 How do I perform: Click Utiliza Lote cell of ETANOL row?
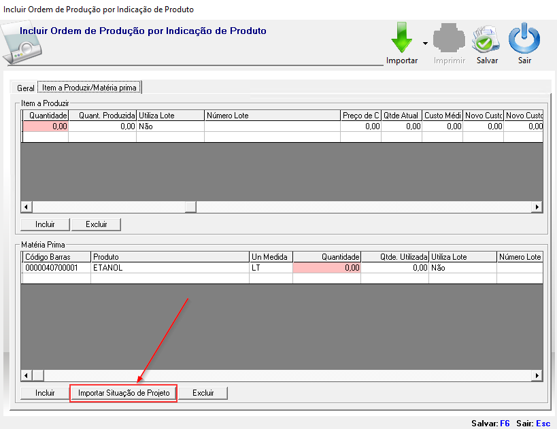(x=462, y=268)
